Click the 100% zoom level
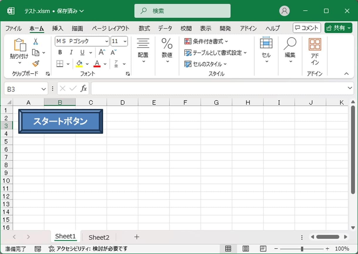 coord(342,249)
